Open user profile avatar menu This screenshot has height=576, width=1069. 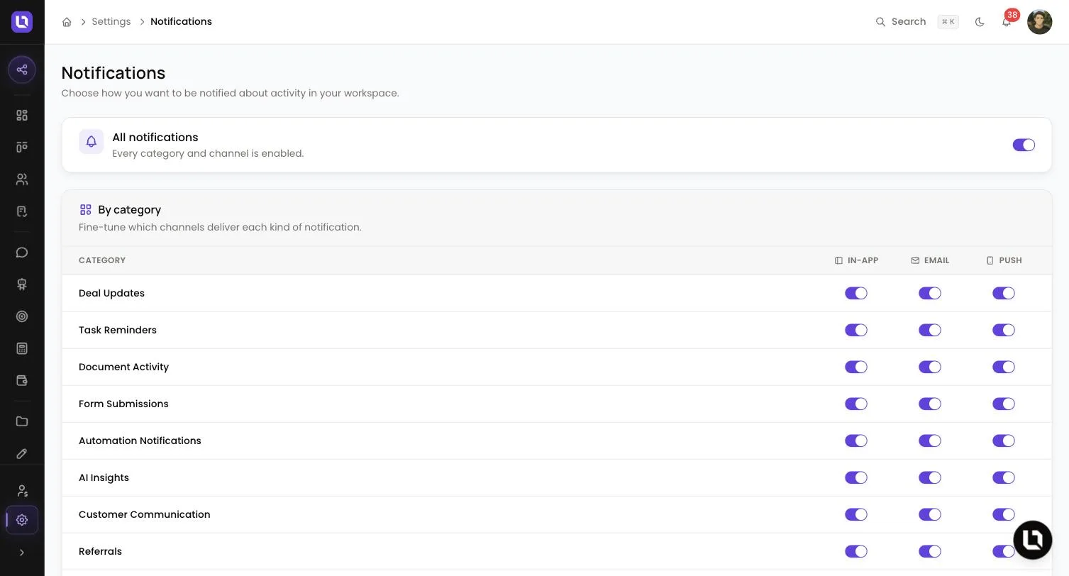pyautogui.click(x=1039, y=22)
